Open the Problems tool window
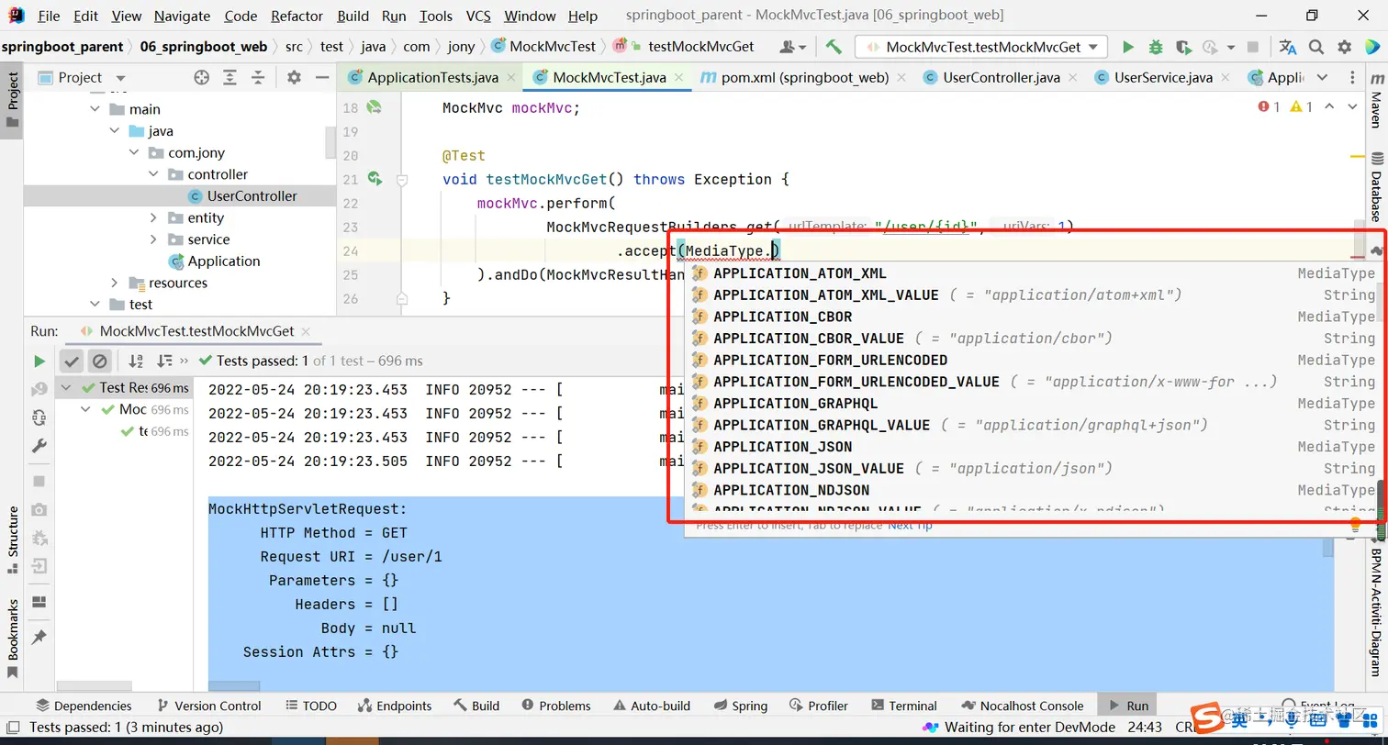Viewport: 1388px width, 745px height. tap(556, 706)
